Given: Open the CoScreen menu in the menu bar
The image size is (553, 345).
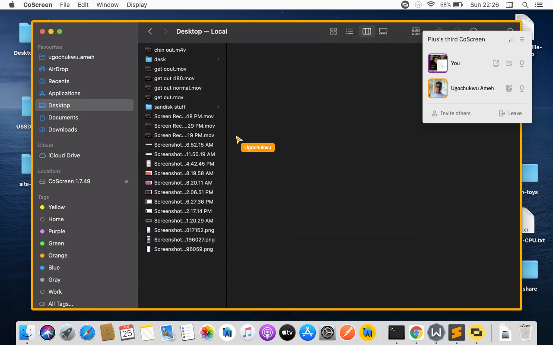Looking at the screenshot, I should 38,5.
